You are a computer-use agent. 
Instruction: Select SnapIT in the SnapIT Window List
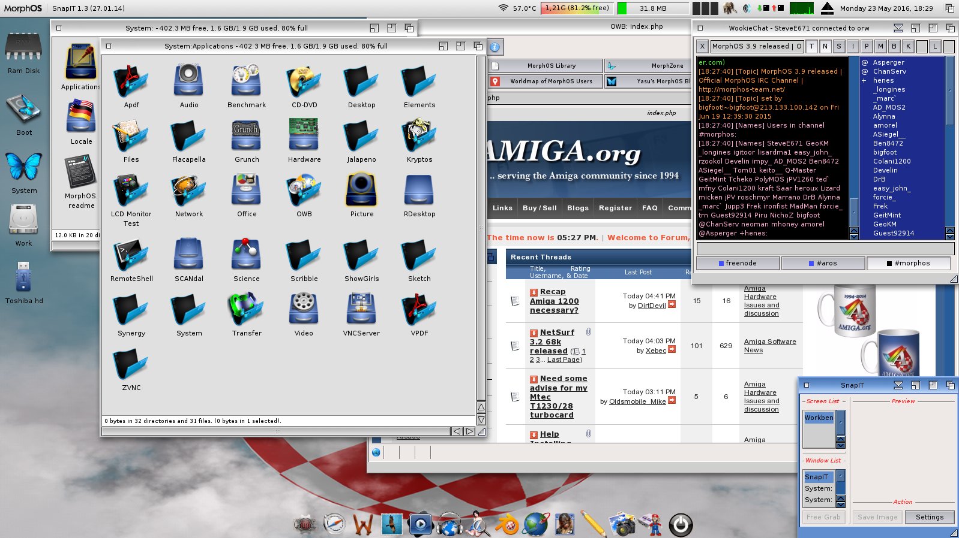click(819, 477)
